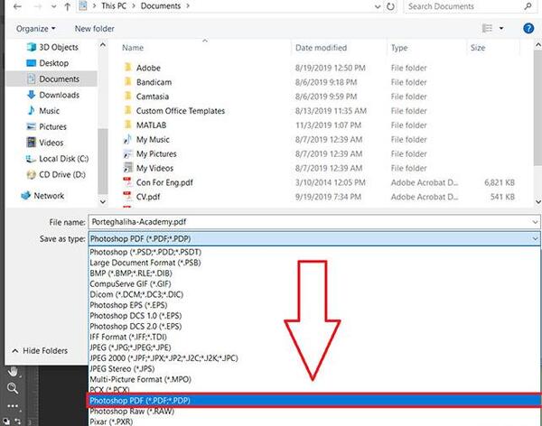Click This PC in the address bar
The image size is (542, 426).
point(114,6)
